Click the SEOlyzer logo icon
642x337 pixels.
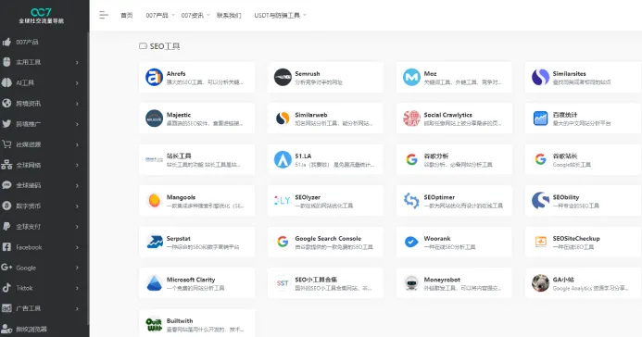[x=283, y=200]
